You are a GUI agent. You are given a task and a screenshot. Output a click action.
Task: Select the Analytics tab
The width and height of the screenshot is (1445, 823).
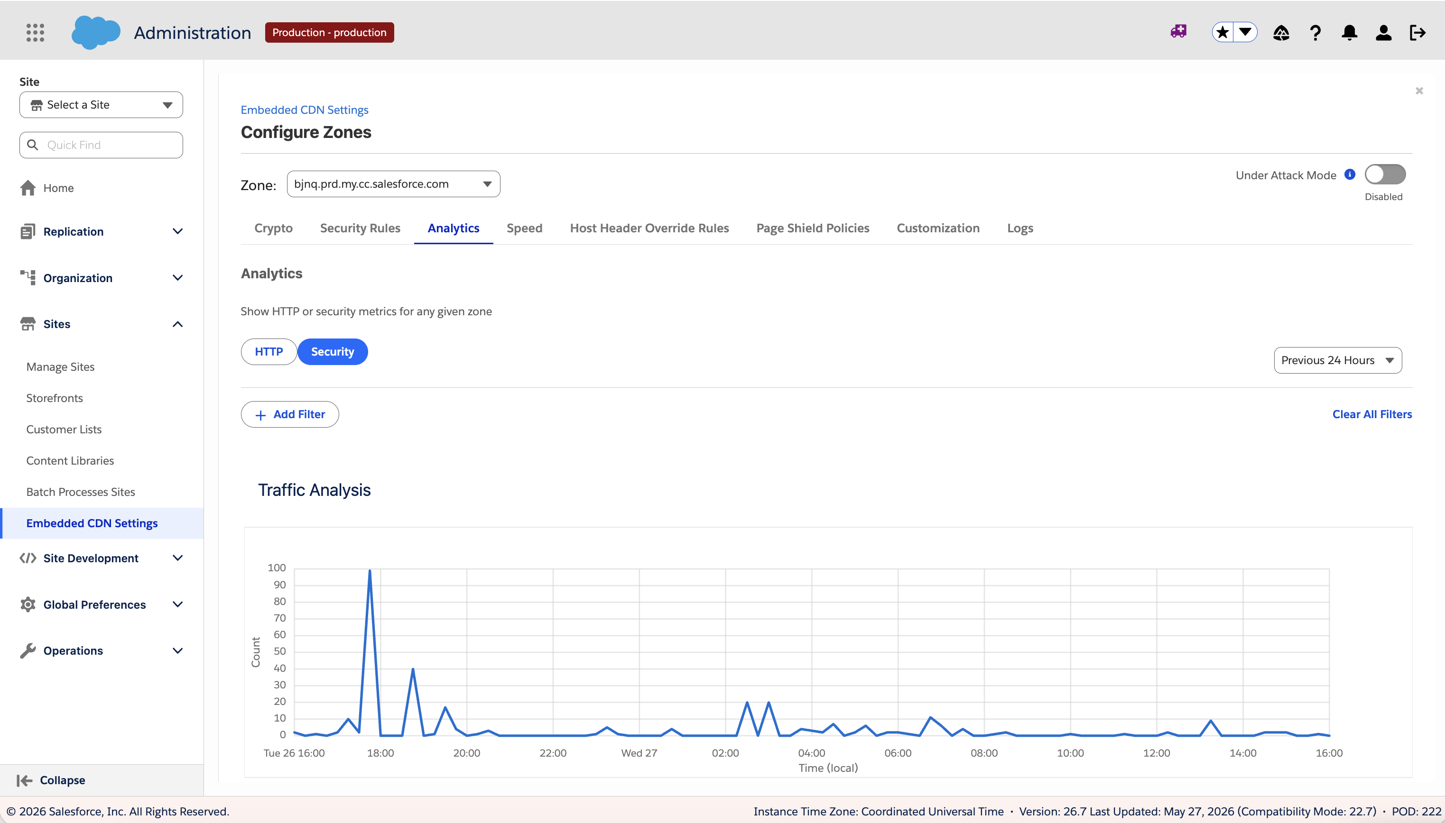click(454, 228)
